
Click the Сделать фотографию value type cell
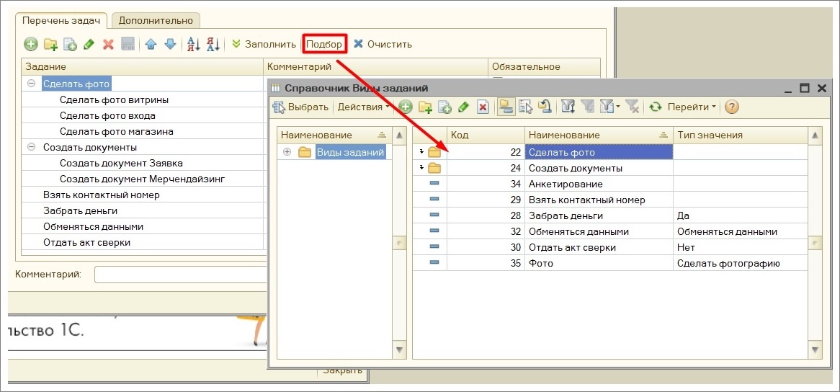[739, 264]
